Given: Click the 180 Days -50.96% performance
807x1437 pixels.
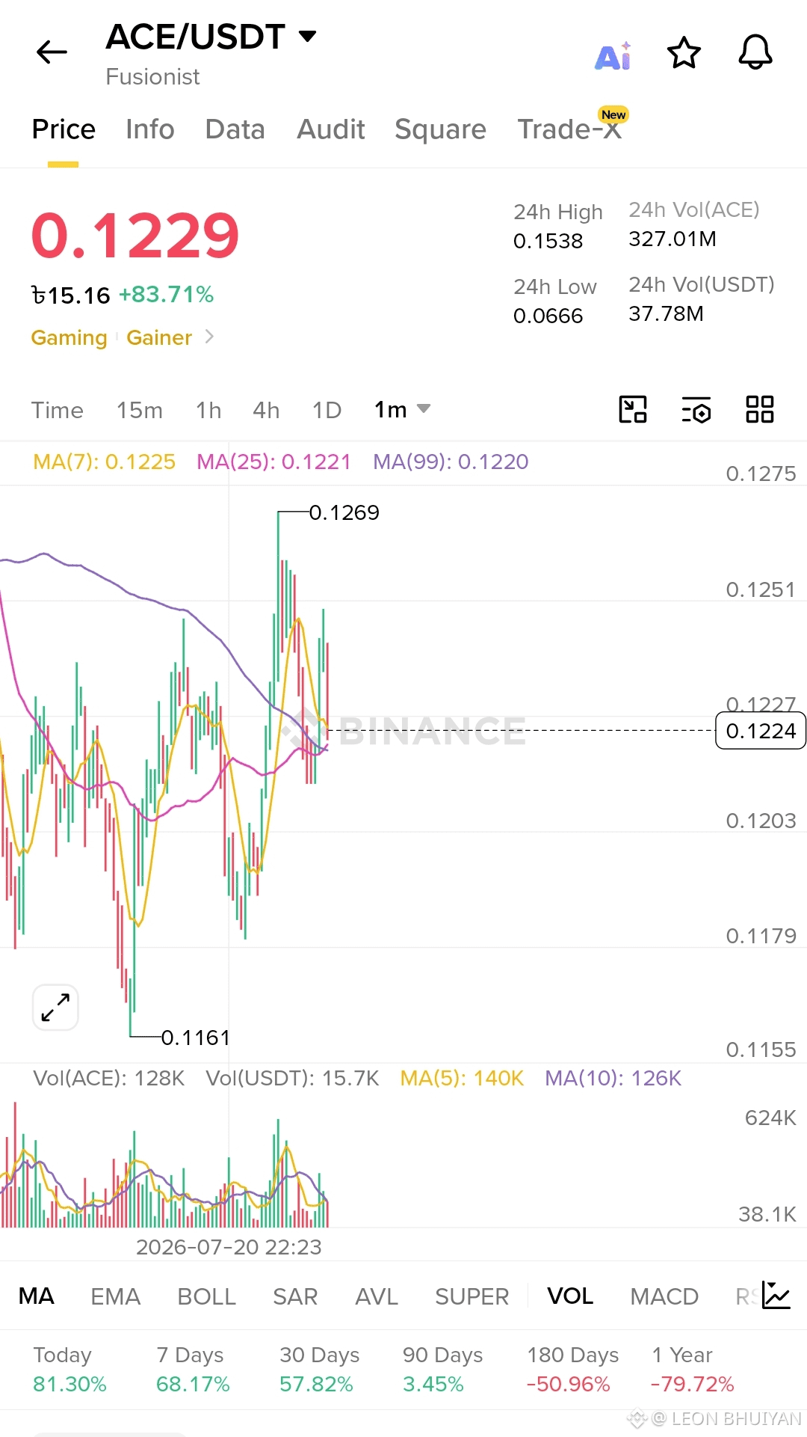Looking at the screenshot, I should 572,1370.
